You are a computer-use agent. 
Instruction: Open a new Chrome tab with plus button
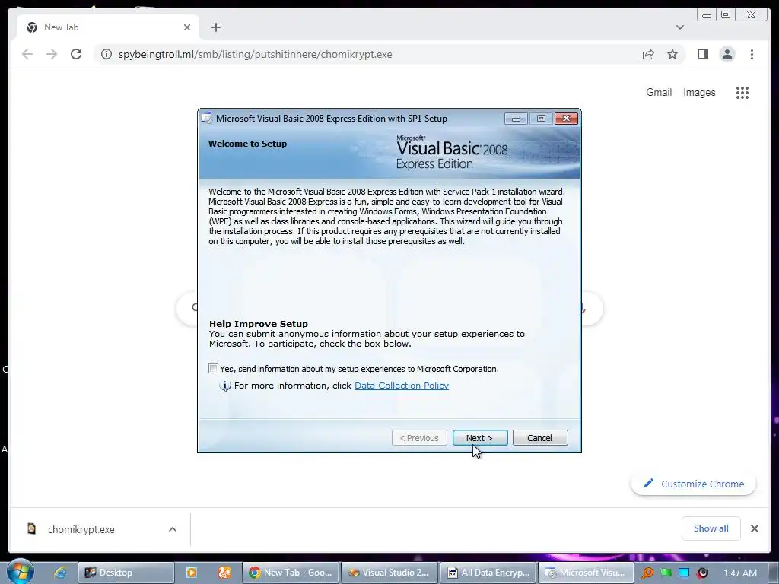[215, 27]
